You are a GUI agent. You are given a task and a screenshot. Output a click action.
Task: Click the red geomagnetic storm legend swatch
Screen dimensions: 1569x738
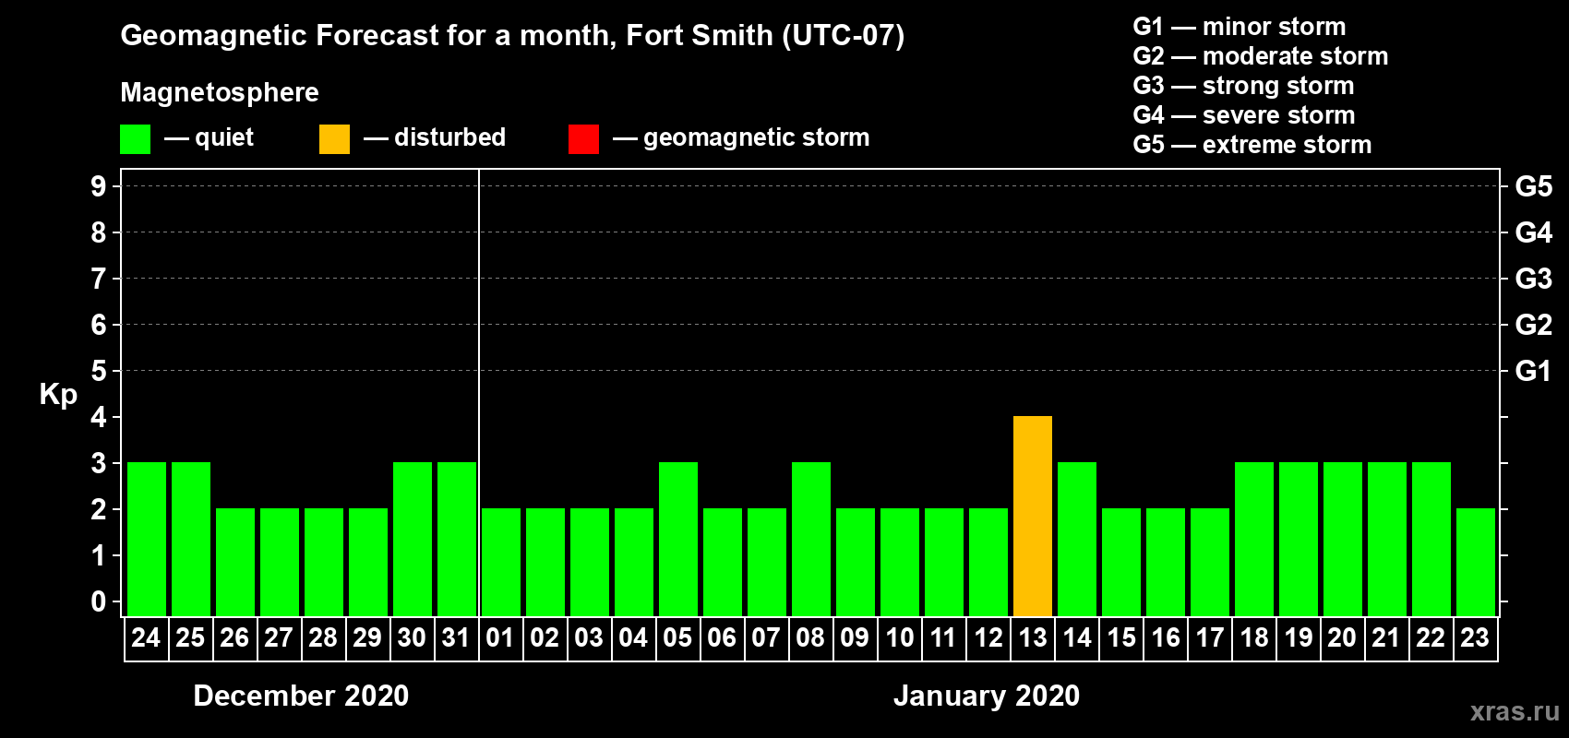(x=583, y=139)
